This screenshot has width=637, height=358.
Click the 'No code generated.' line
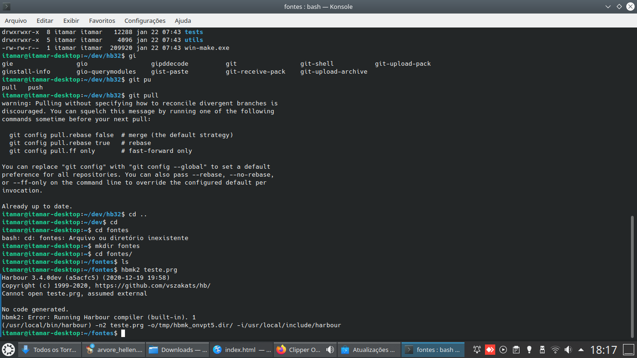click(x=35, y=309)
